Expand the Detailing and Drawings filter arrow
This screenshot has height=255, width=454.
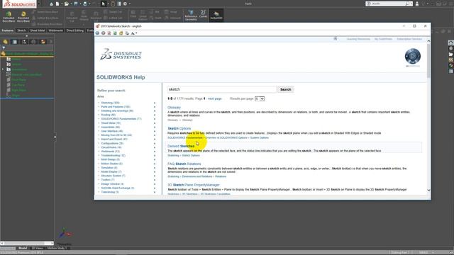coord(155,111)
